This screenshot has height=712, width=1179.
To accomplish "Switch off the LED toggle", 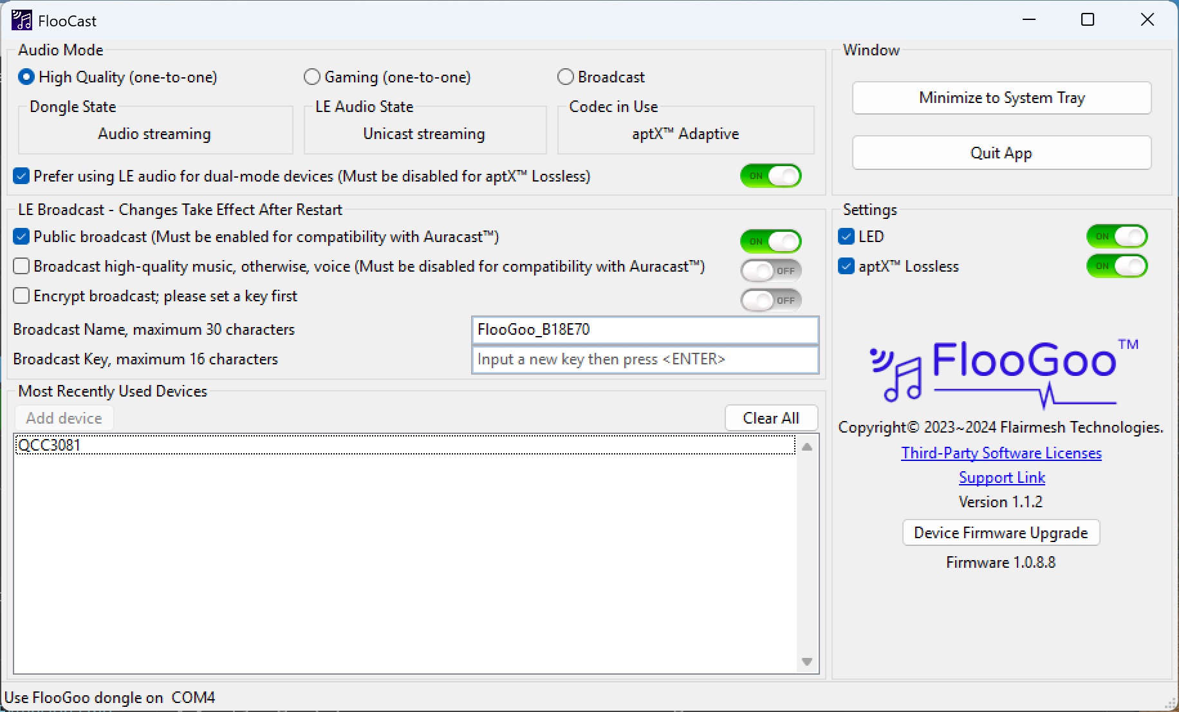I will pos(1117,236).
